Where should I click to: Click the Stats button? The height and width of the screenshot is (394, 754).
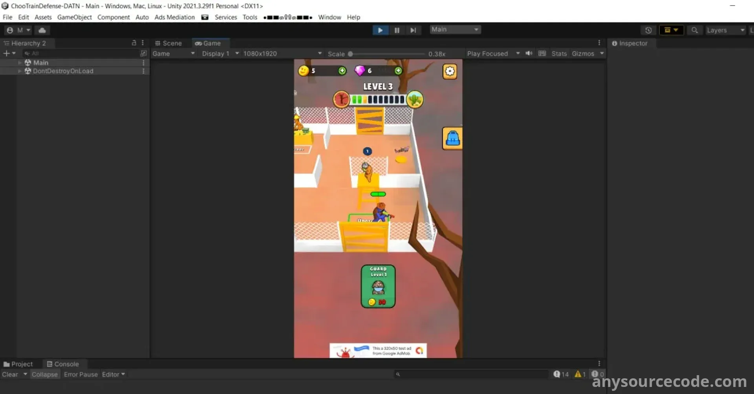pos(559,53)
